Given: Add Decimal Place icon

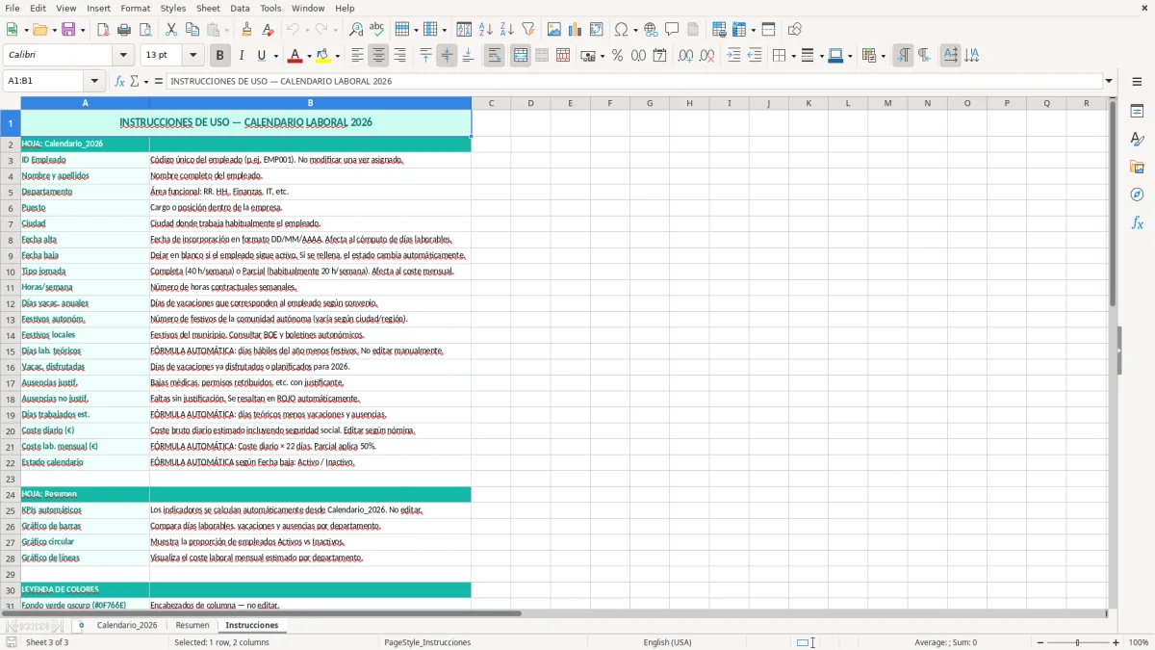Looking at the screenshot, I should coord(685,56).
